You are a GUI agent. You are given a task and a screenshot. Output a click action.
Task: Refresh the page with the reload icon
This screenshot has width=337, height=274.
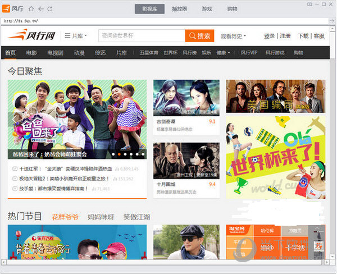point(50,9)
